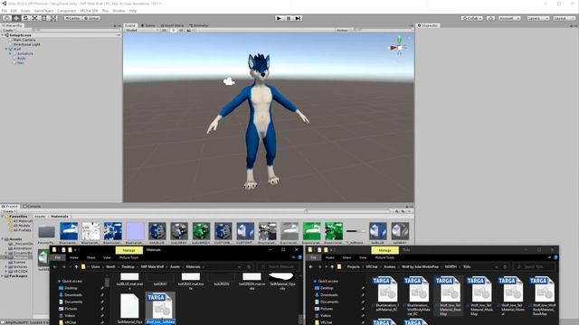Click Manage tab in Materials Explorer window

(x=128, y=250)
